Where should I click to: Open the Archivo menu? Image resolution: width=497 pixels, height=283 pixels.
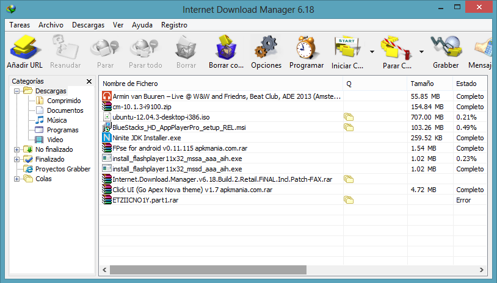[x=51, y=25]
